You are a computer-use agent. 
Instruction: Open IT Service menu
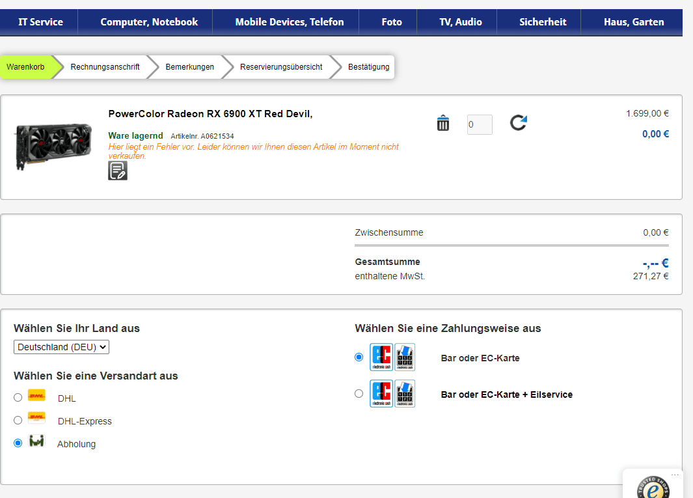pyautogui.click(x=40, y=22)
